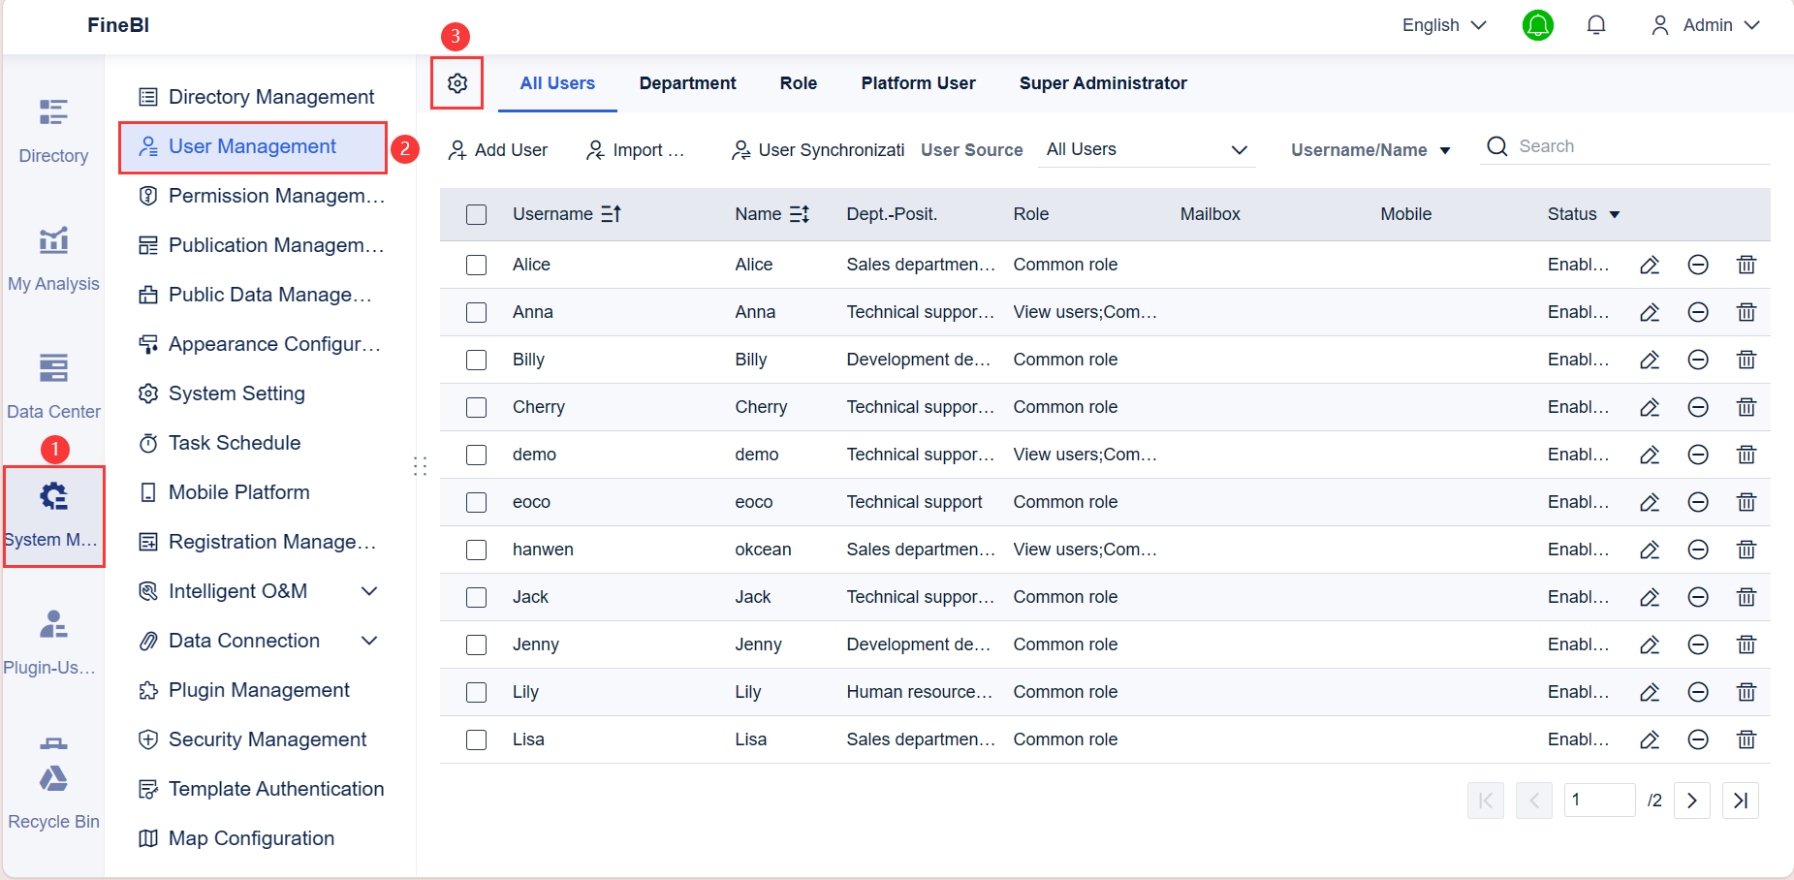Disable the user Billy with the minus icon

click(1698, 359)
